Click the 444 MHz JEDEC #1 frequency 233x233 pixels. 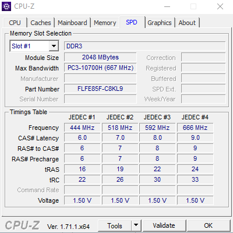[82, 128]
